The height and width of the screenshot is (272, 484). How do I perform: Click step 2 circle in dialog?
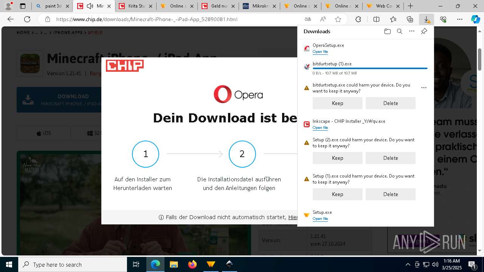(242, 154)
